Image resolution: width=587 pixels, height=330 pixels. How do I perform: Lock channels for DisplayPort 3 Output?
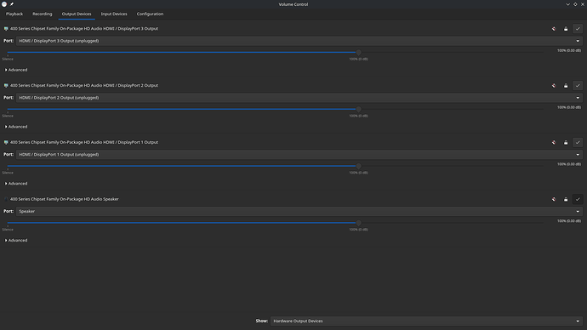point(566,29)
